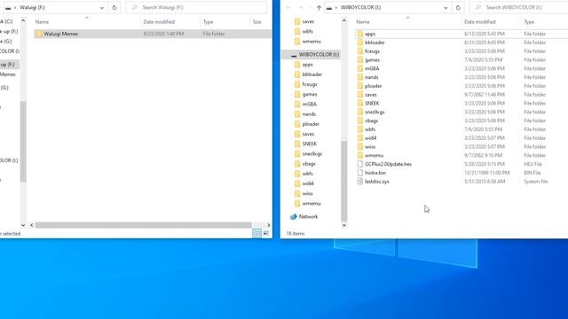Open address history dropdown in Waluigi window
This screenshot has height=319, width=568.
pos(102,7)
